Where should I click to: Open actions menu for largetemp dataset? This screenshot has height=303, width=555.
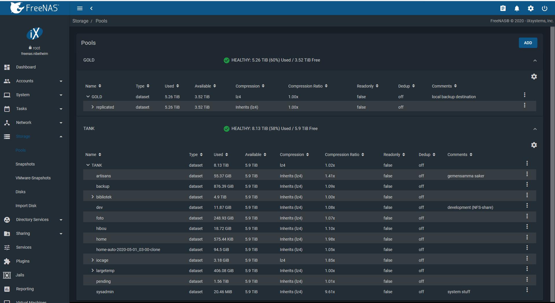(x=527, y=269)
